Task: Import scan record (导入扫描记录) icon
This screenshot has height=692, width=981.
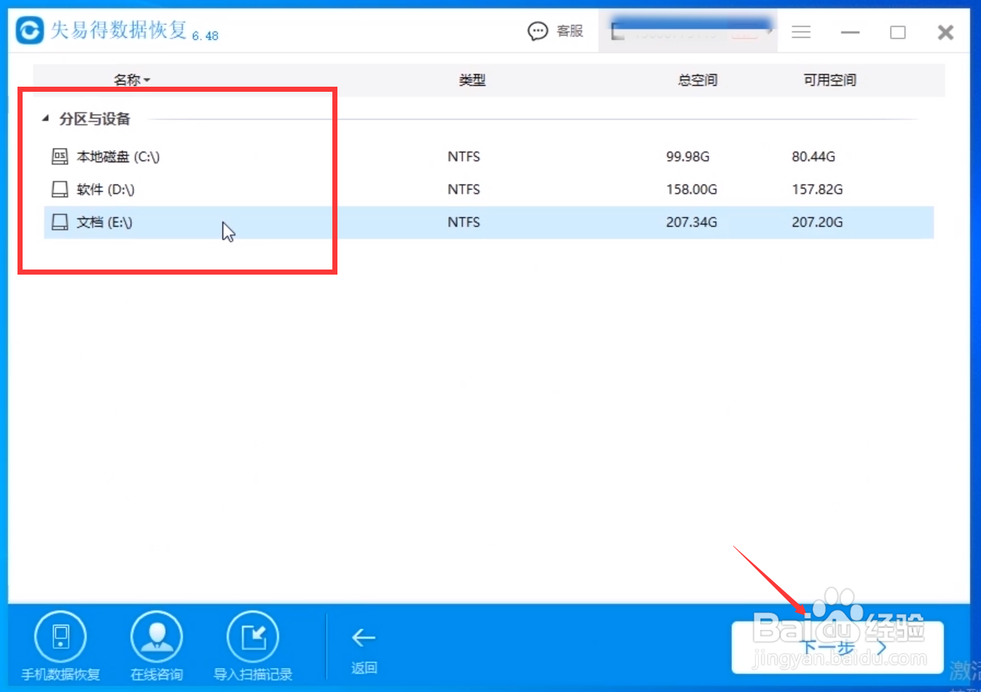Action: click(x=253, y=637)
